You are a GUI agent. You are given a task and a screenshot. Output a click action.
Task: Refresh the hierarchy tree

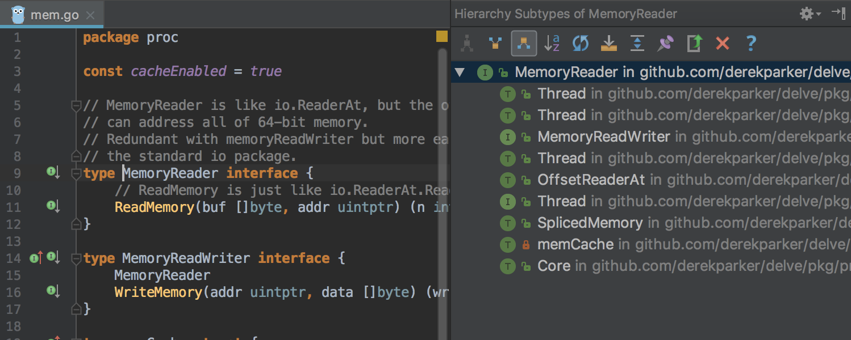(580, 44)
